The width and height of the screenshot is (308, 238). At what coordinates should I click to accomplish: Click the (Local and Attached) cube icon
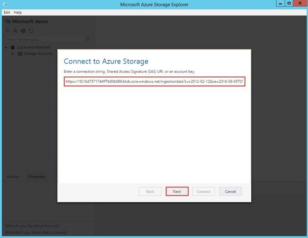tap(13, 47)
